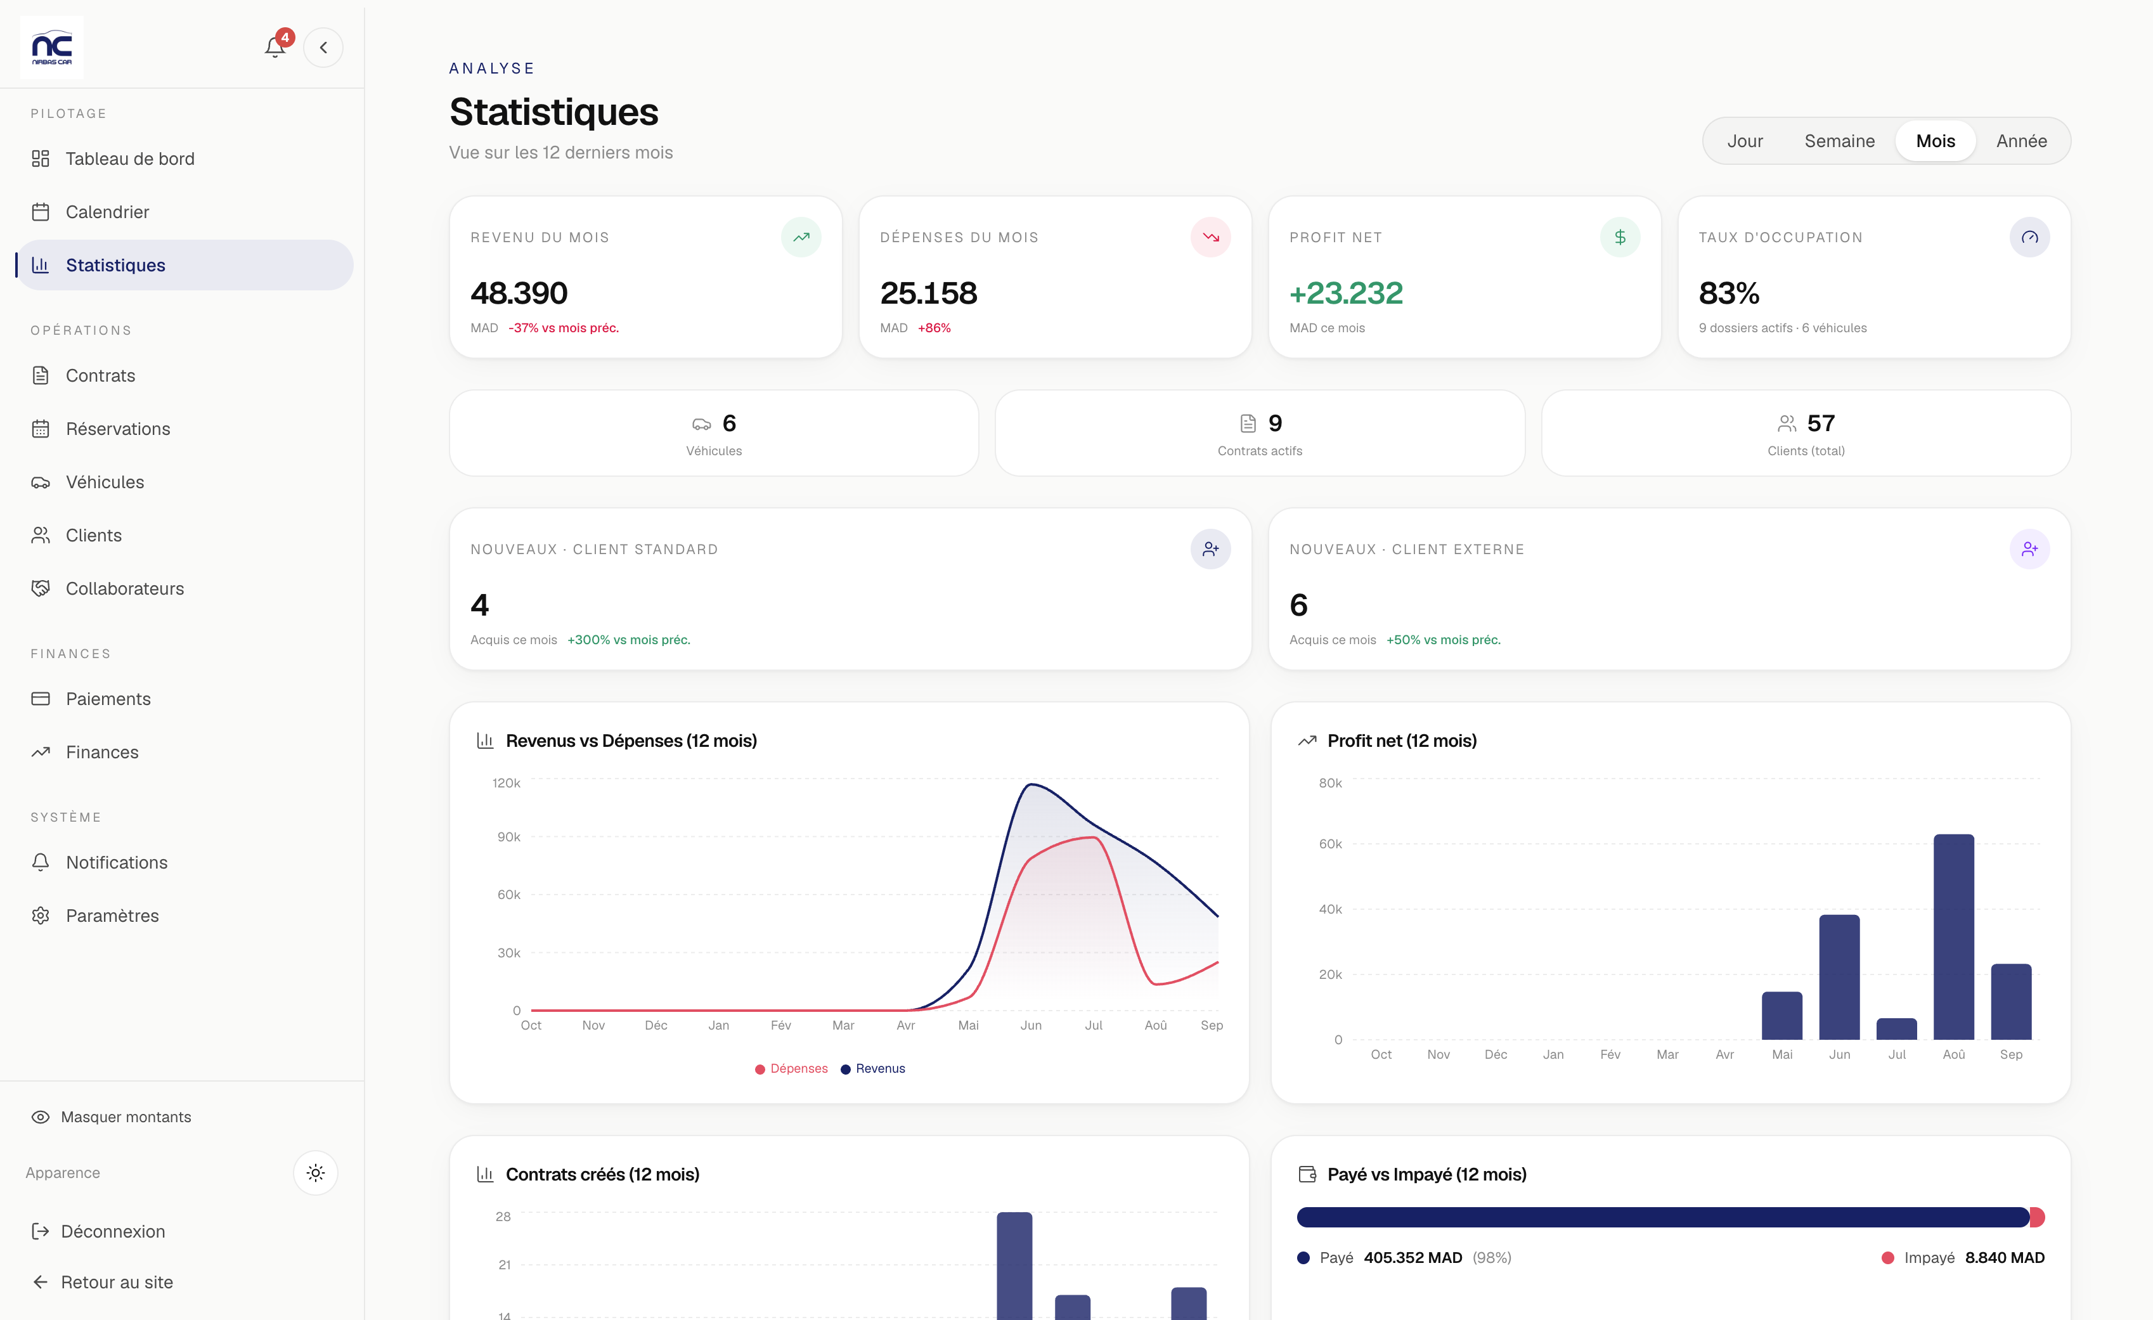
Task: Click the Réservations calendar icon
Action: tap(40, 429)
